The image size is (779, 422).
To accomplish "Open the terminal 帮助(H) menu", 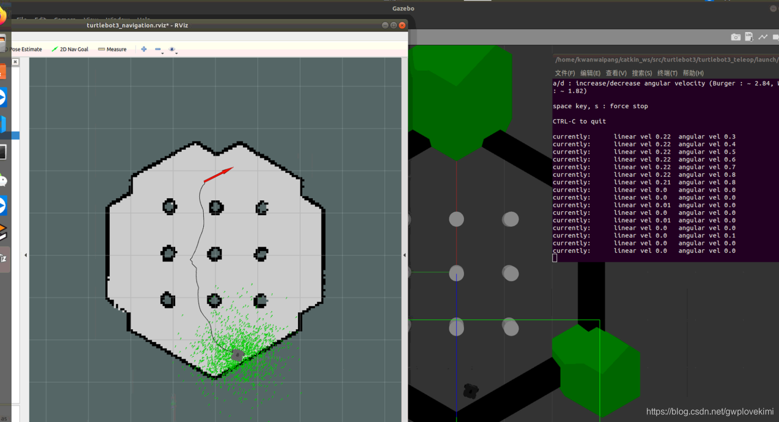I will [x=693, y=73].
